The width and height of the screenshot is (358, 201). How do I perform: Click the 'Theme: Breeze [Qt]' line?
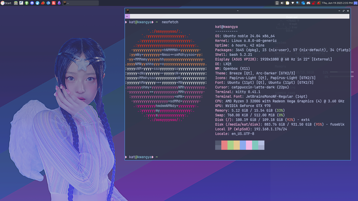tap(255, 73)
